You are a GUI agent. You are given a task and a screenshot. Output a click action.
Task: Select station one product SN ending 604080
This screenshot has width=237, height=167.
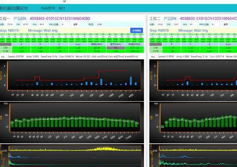click(x=60, y=19)
